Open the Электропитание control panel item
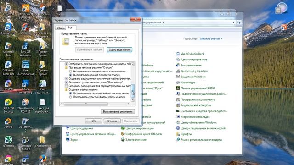The image size is (294, 165). 136,140
